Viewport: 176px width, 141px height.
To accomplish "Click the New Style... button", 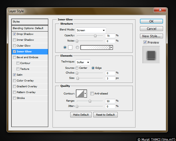I will point(151,36).
